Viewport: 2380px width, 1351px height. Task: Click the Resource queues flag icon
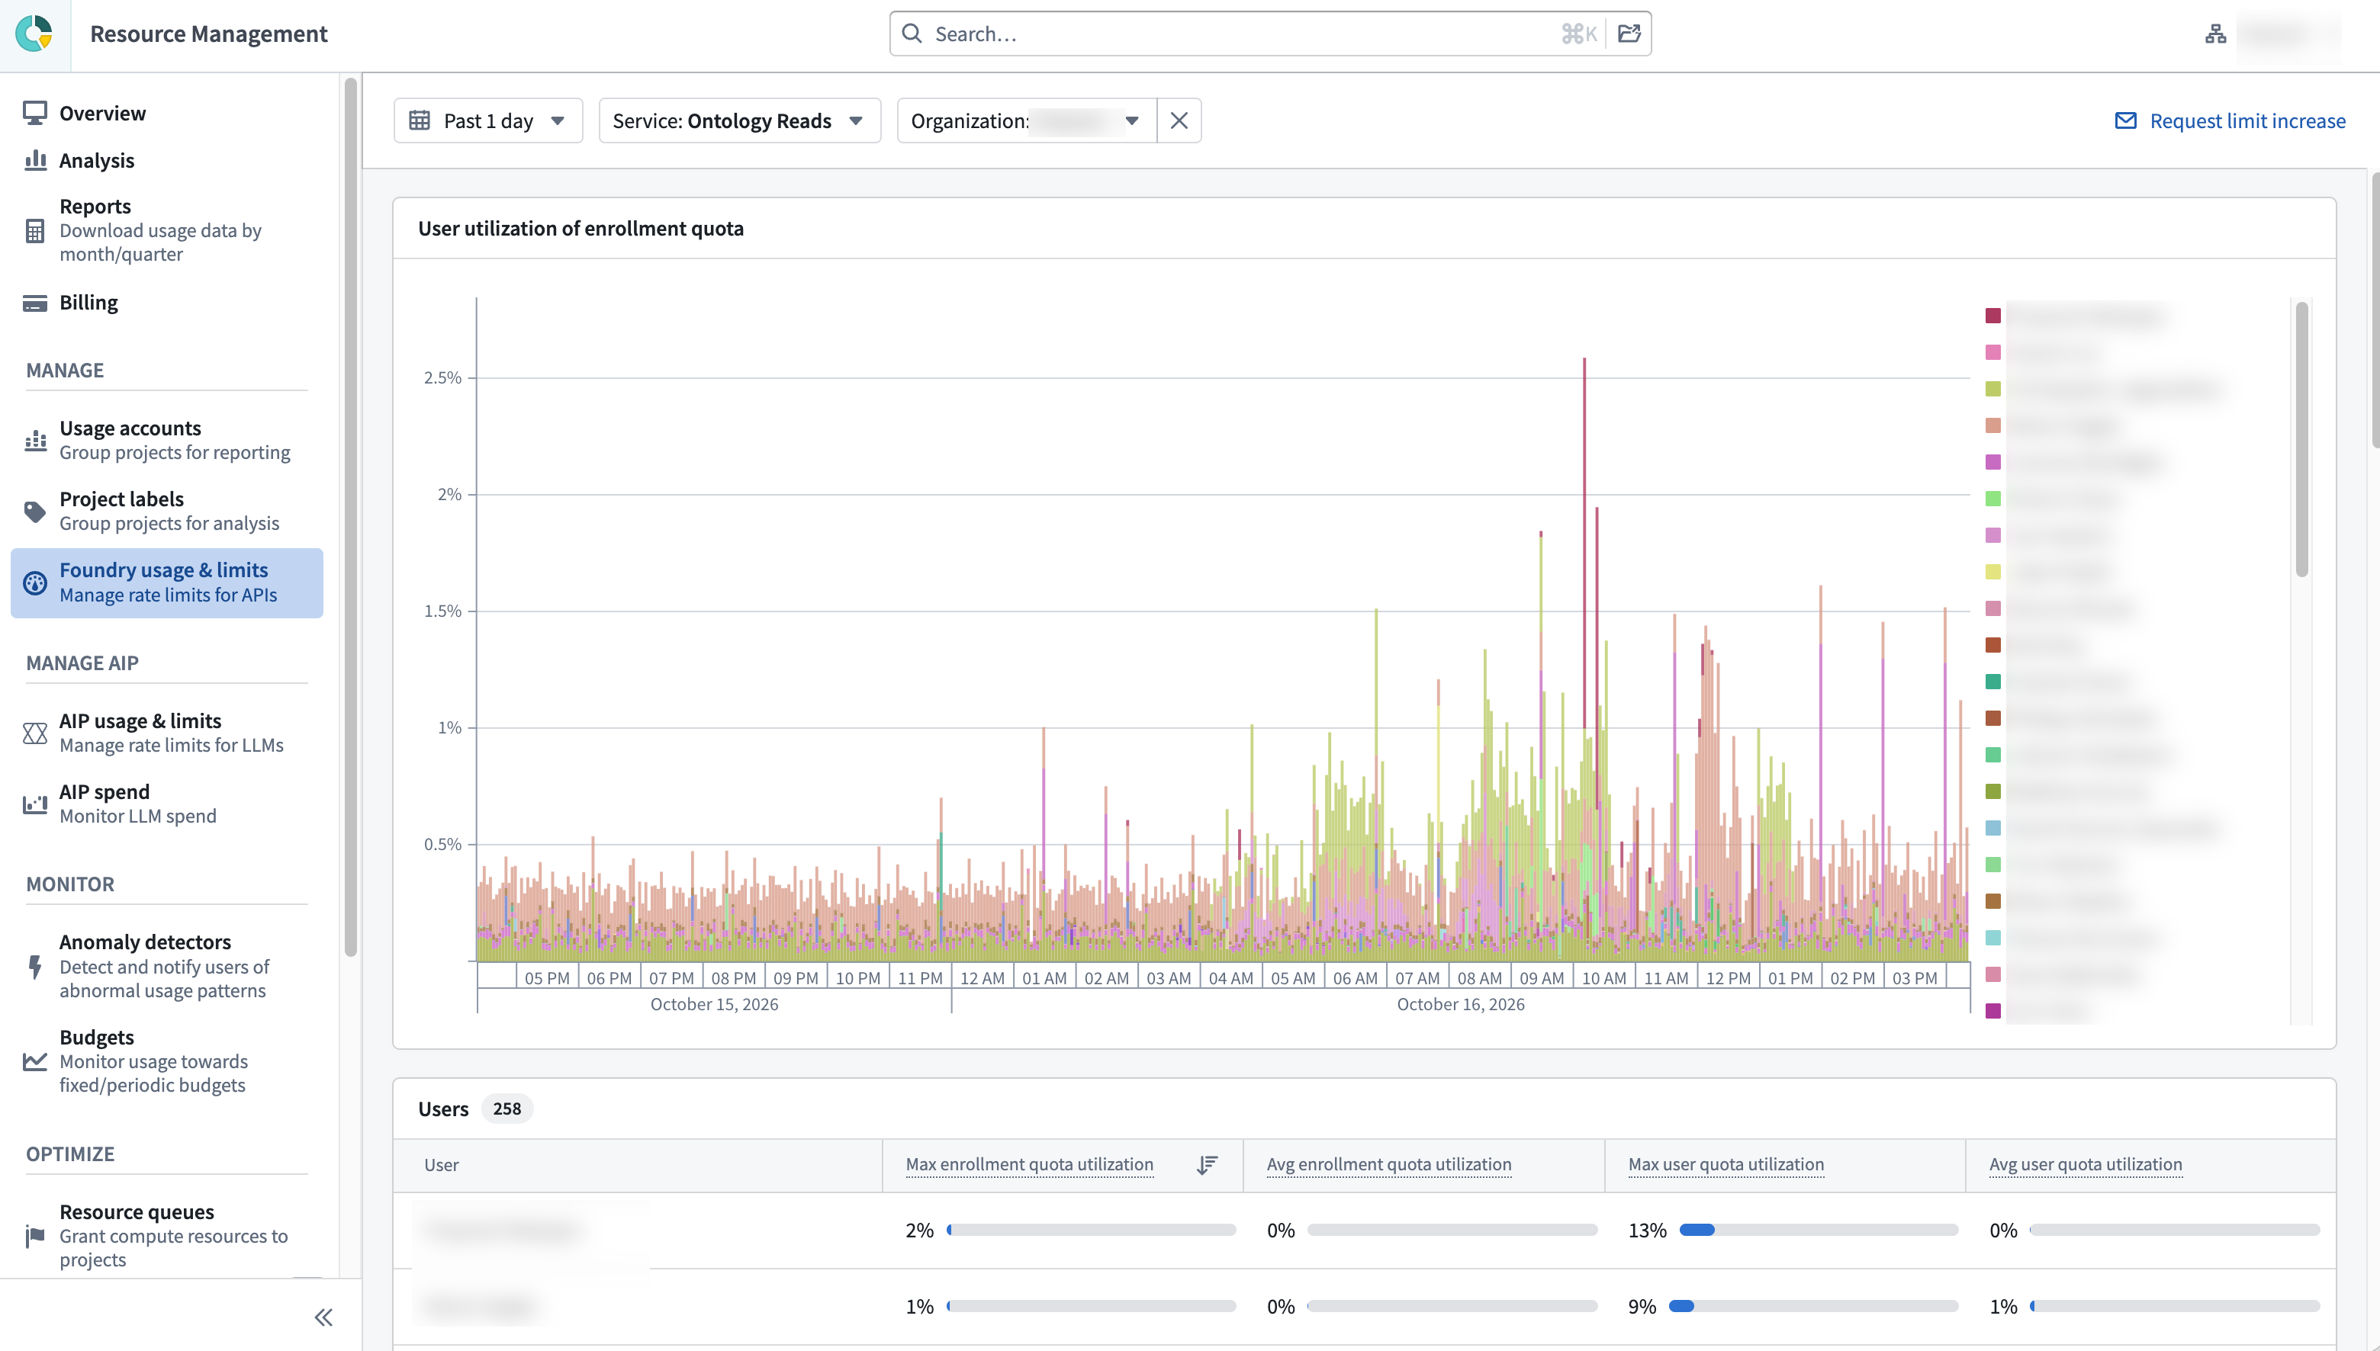pyautogui.click(x=35, y=1236)
